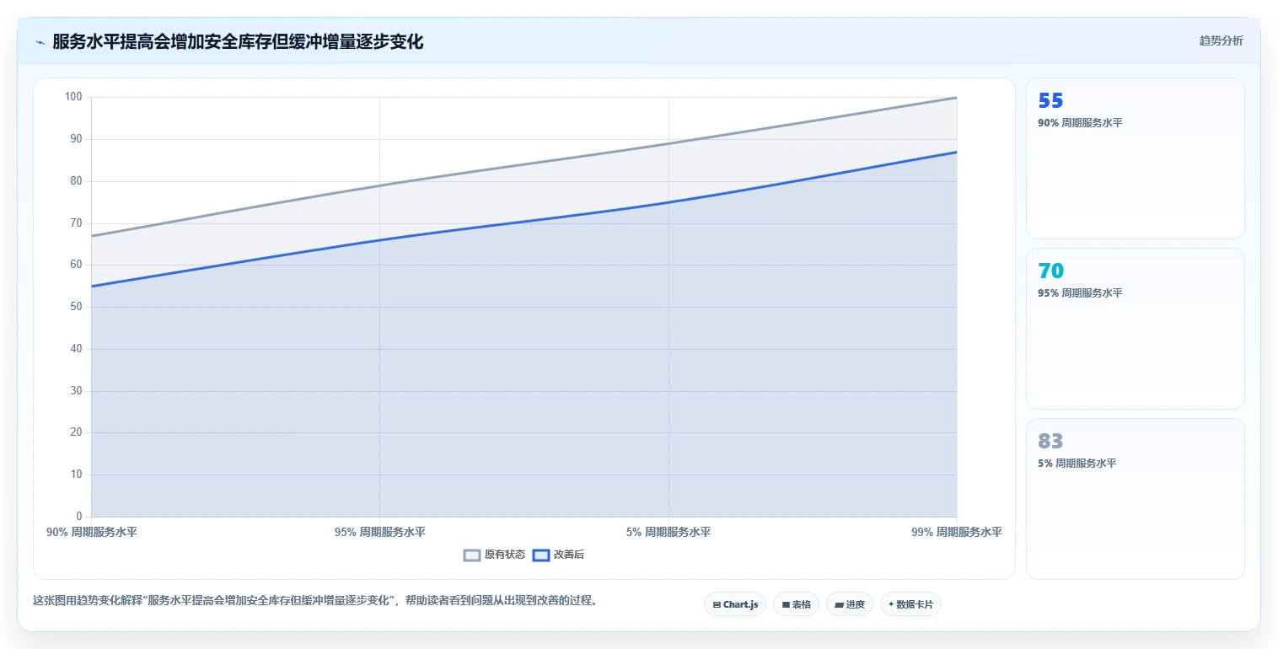Screen dimensions: 1278x649
Task: Open the card showing value 70
Action: (1135, 329)
